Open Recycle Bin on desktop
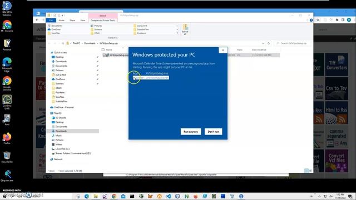 [x=7, y=157]
